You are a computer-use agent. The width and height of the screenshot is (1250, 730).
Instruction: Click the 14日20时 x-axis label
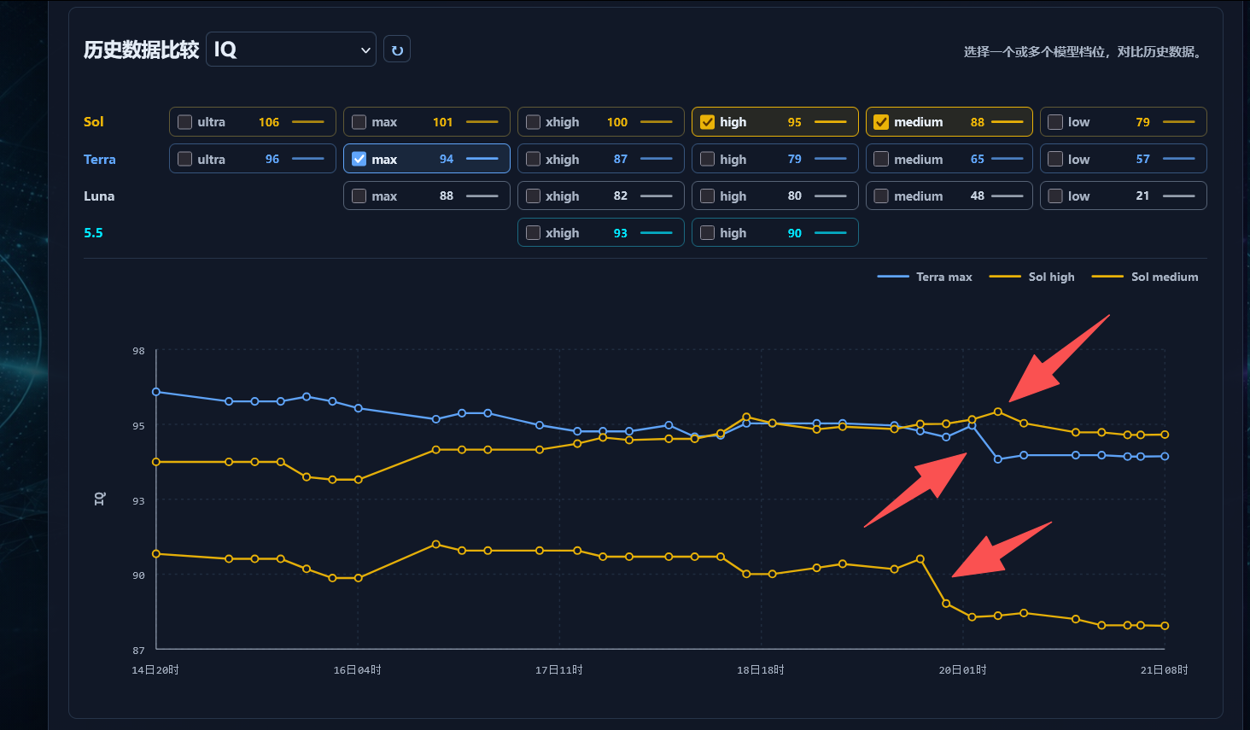point(155,670)
